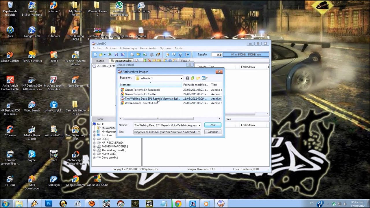This screenshot has width=370, height=208.
Task: Expand the Disco duro(H:) drive node
Action: click(94, 158)
